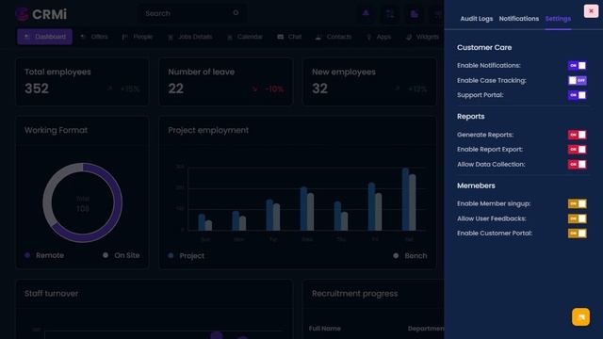Open the sliders icon in header

tap(390, 14)
